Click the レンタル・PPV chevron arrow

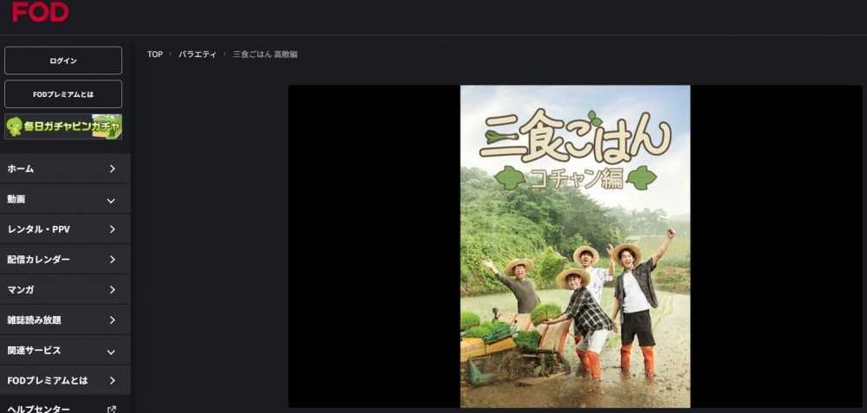pos(112,229)
